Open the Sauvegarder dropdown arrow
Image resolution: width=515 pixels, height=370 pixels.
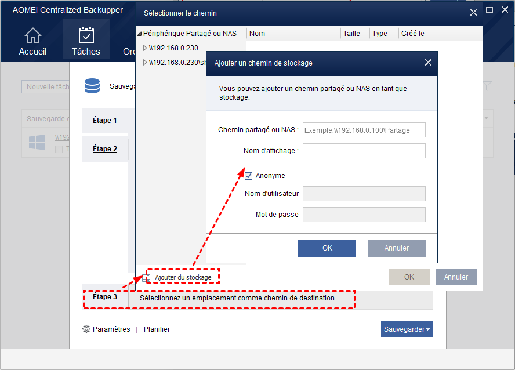[427, 329]
